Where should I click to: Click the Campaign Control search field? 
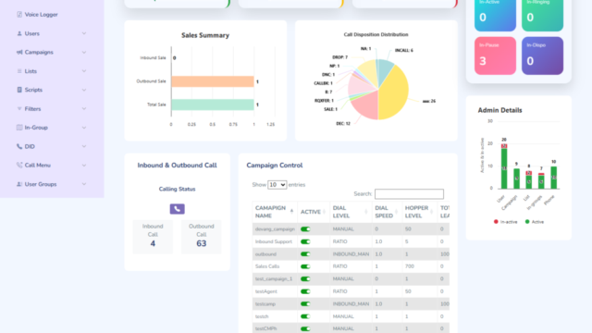(409, 194)
